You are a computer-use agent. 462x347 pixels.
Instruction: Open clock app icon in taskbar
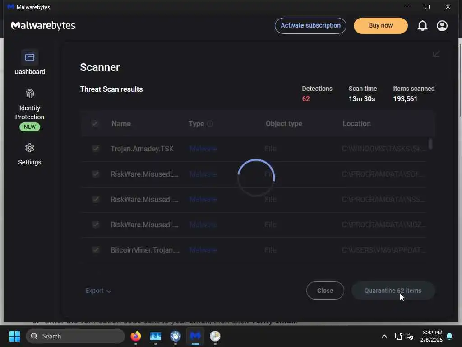[x=215, y=336]
